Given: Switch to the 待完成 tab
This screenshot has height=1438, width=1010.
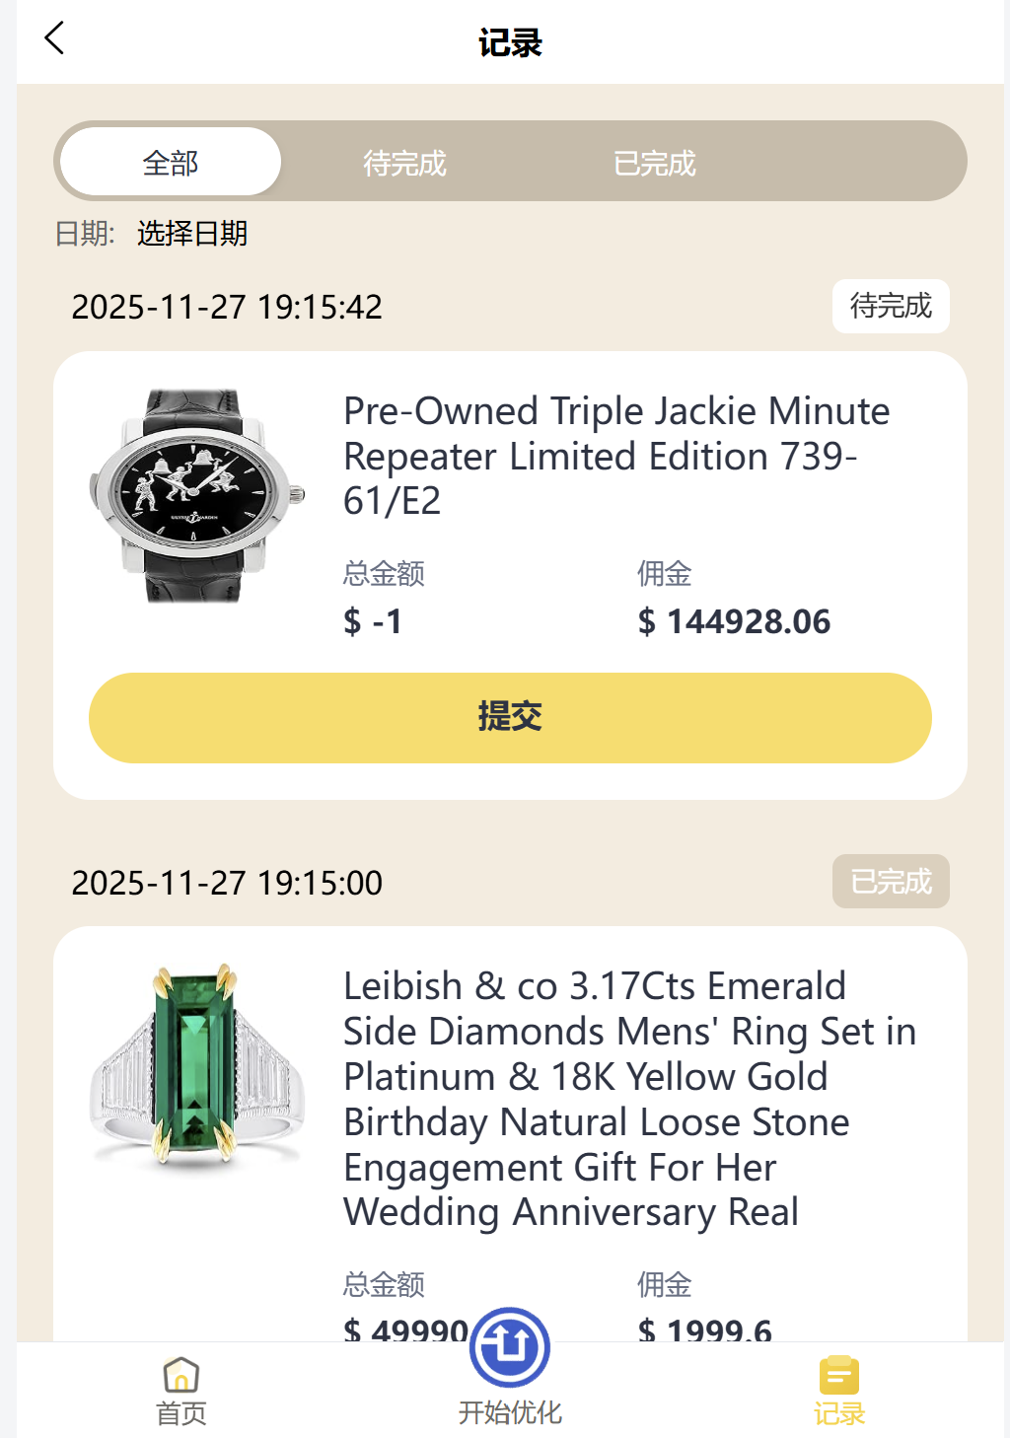Looking at the screenshot, I should click(404, 162).
